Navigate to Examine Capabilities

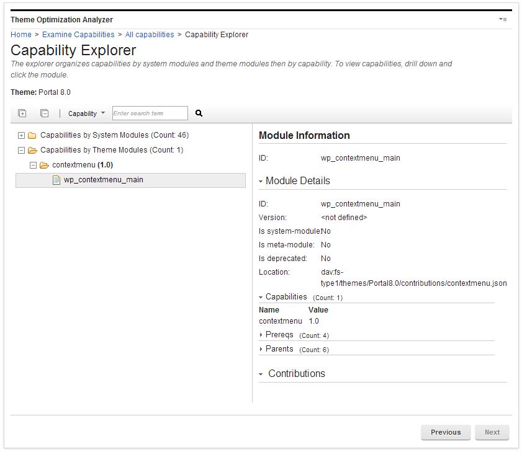tap(78, 35)
